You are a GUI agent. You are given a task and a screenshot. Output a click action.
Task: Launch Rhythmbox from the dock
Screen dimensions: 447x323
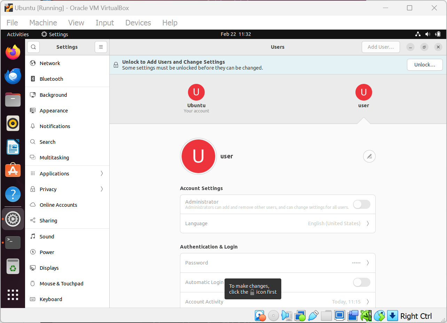point(13,123)
